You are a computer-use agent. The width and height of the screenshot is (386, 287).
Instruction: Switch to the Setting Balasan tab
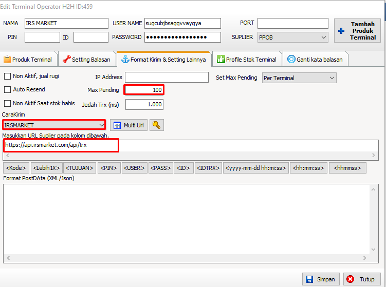pyautogui.click(x=86, y=60)
